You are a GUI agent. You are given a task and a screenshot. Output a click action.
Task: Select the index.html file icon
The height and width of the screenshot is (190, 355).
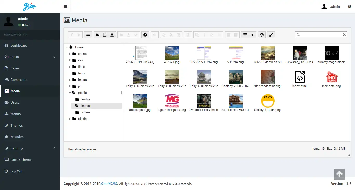click(300, 77)
